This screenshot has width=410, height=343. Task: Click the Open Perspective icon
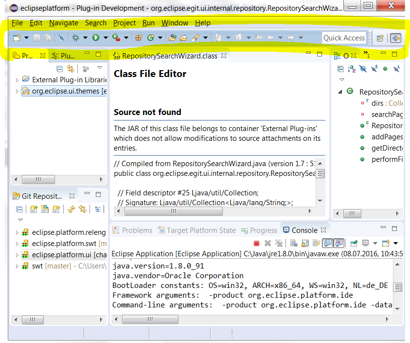pos(380,38)
